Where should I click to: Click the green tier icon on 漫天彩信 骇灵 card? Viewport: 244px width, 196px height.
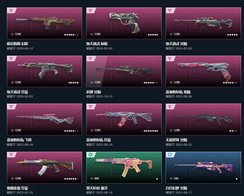point(91,155)
